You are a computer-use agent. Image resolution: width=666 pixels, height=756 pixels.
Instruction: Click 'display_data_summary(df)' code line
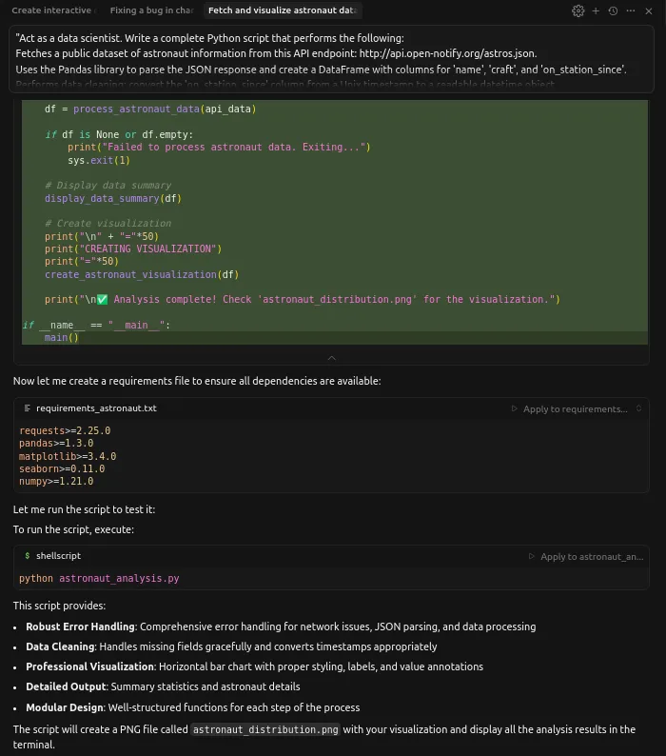(x=113, y=198)
